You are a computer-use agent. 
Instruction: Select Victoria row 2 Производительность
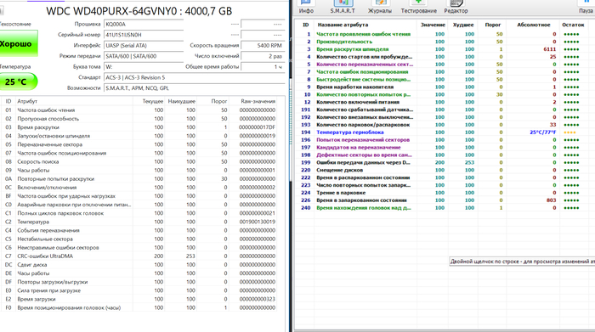tap(445, 42)
